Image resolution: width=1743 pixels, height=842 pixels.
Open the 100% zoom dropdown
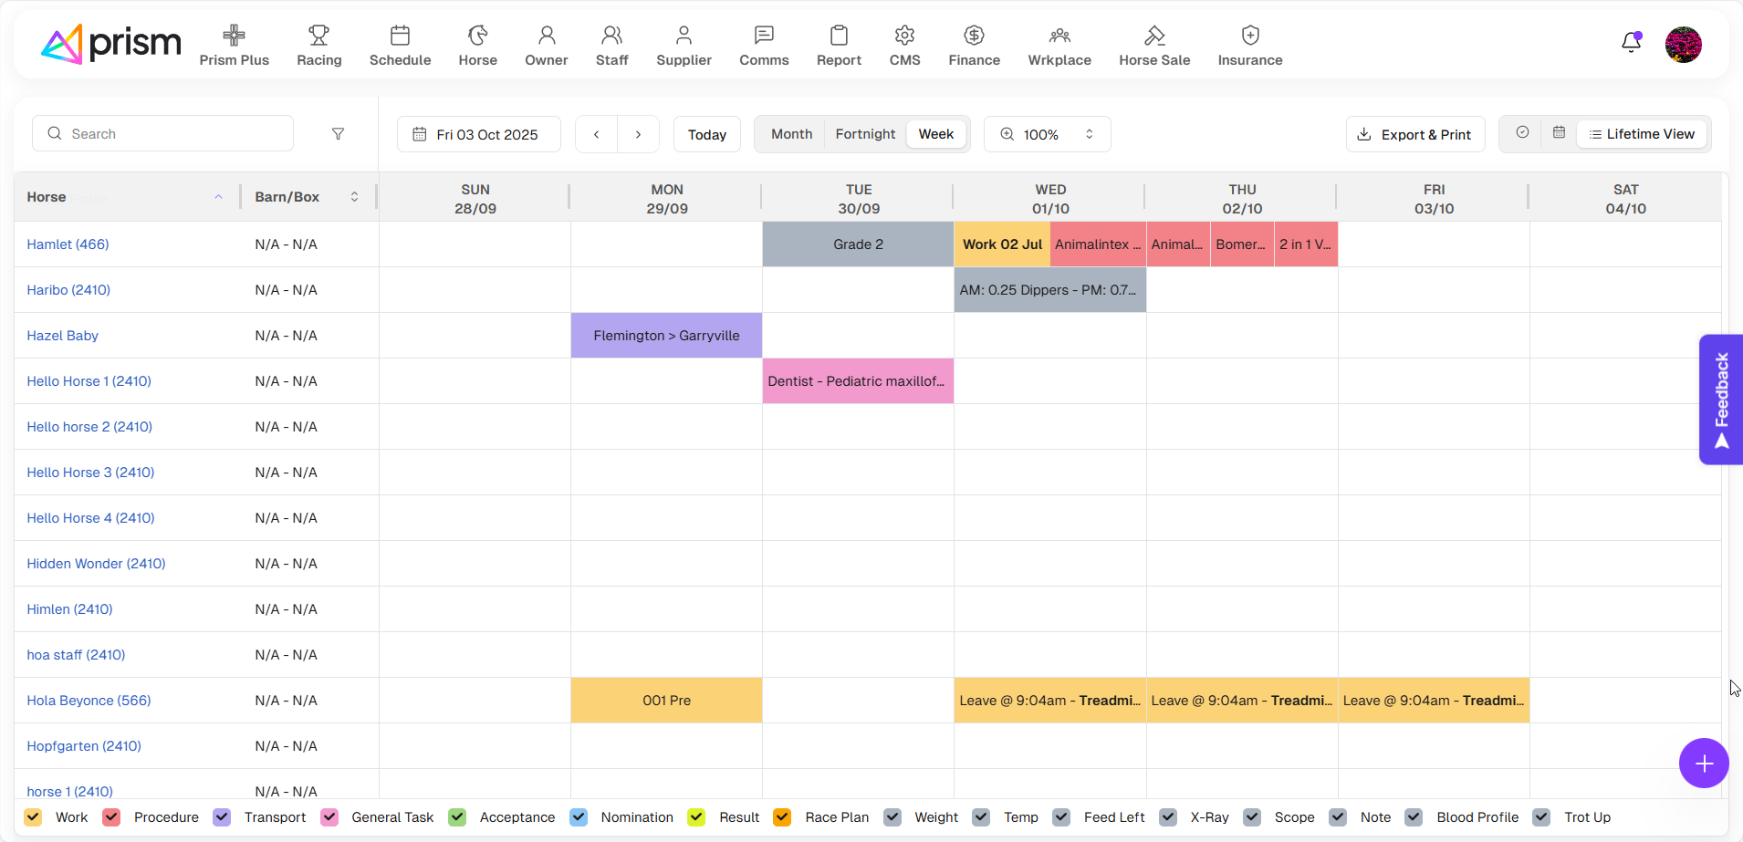coord(1047,134)
